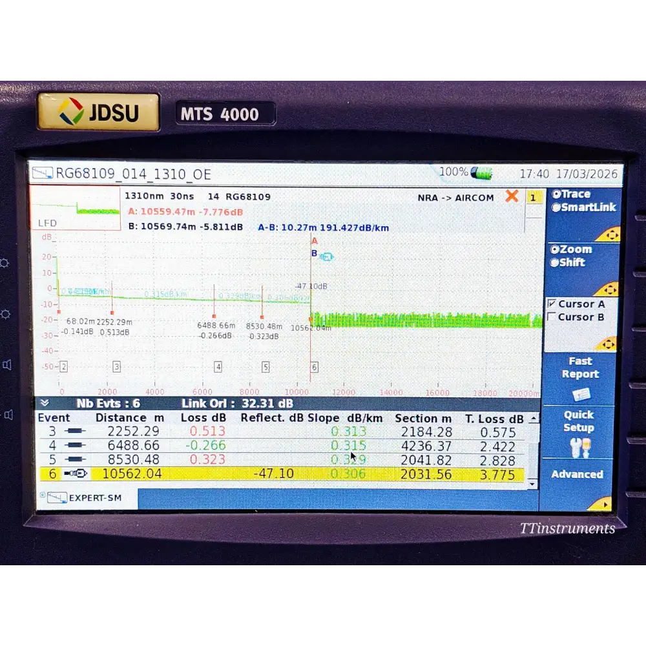This screenshot has width=646, height=646.
Task: Click the cursor A readout 10559.47m -7.776dB
Action: pyautogui.click(x=185, y=212)
